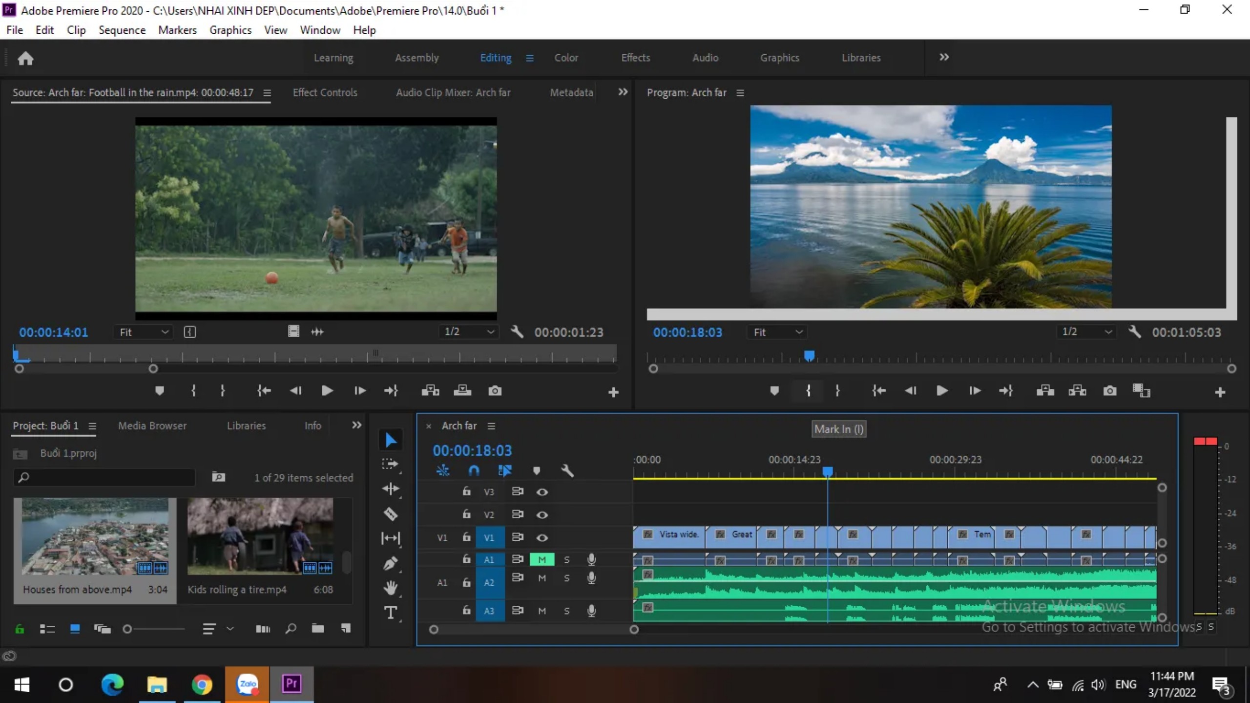1250x703 pixels.
Task: Select the Razor tool
Action: point(391,513)
